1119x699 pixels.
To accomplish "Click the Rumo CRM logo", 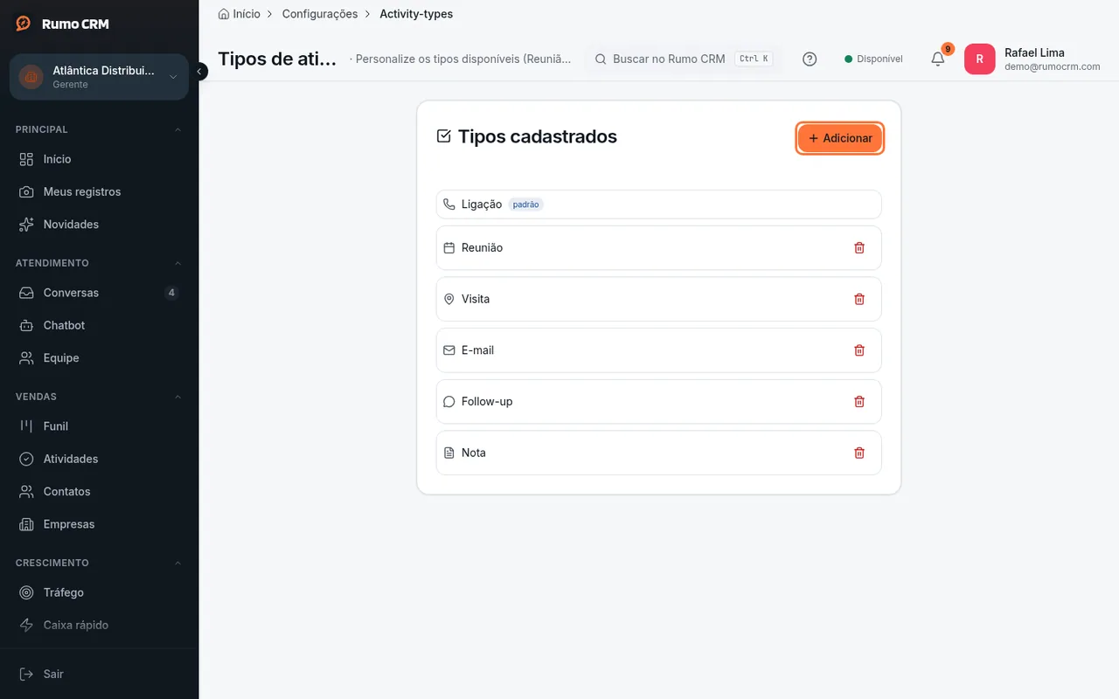I will 63,24.
